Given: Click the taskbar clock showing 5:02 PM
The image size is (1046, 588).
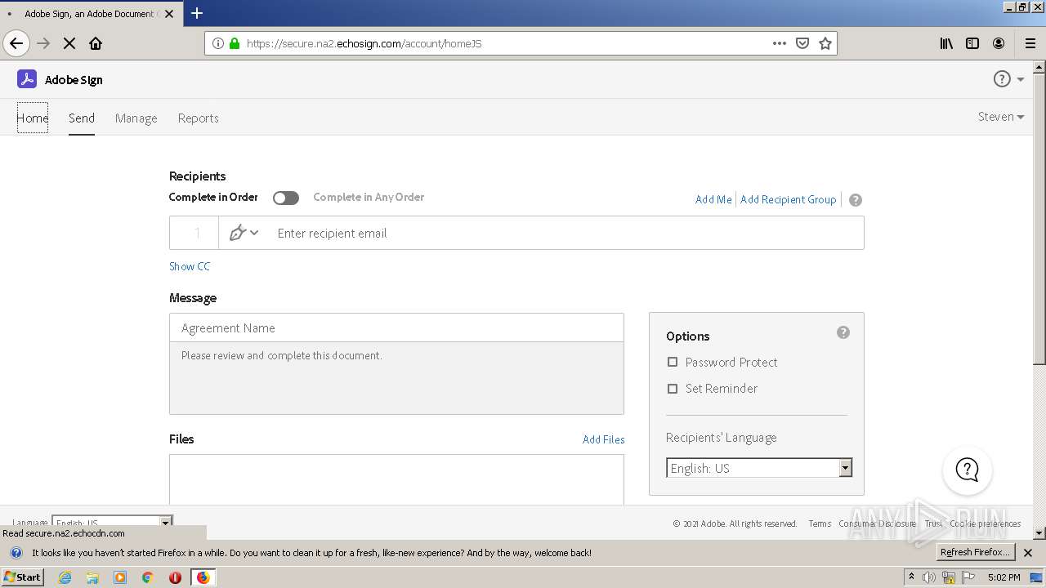Looking at the screenshot, I should tap(1004, 577).
